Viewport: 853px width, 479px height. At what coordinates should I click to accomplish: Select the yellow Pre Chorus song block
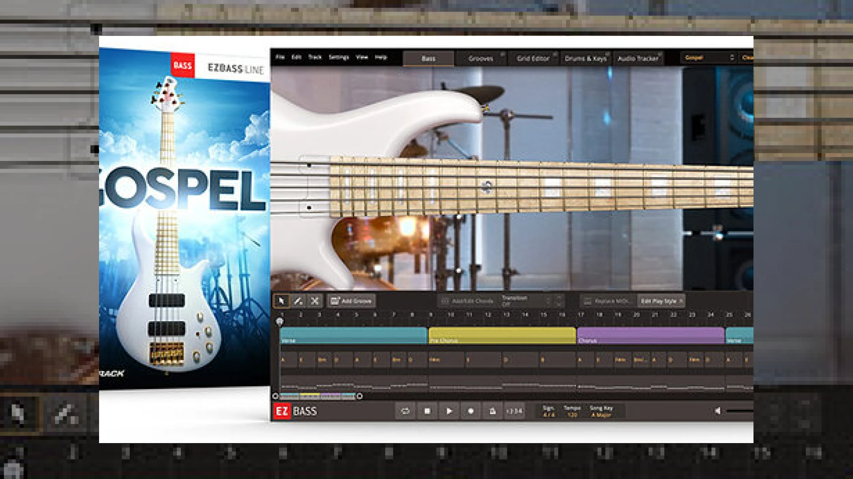502,336
